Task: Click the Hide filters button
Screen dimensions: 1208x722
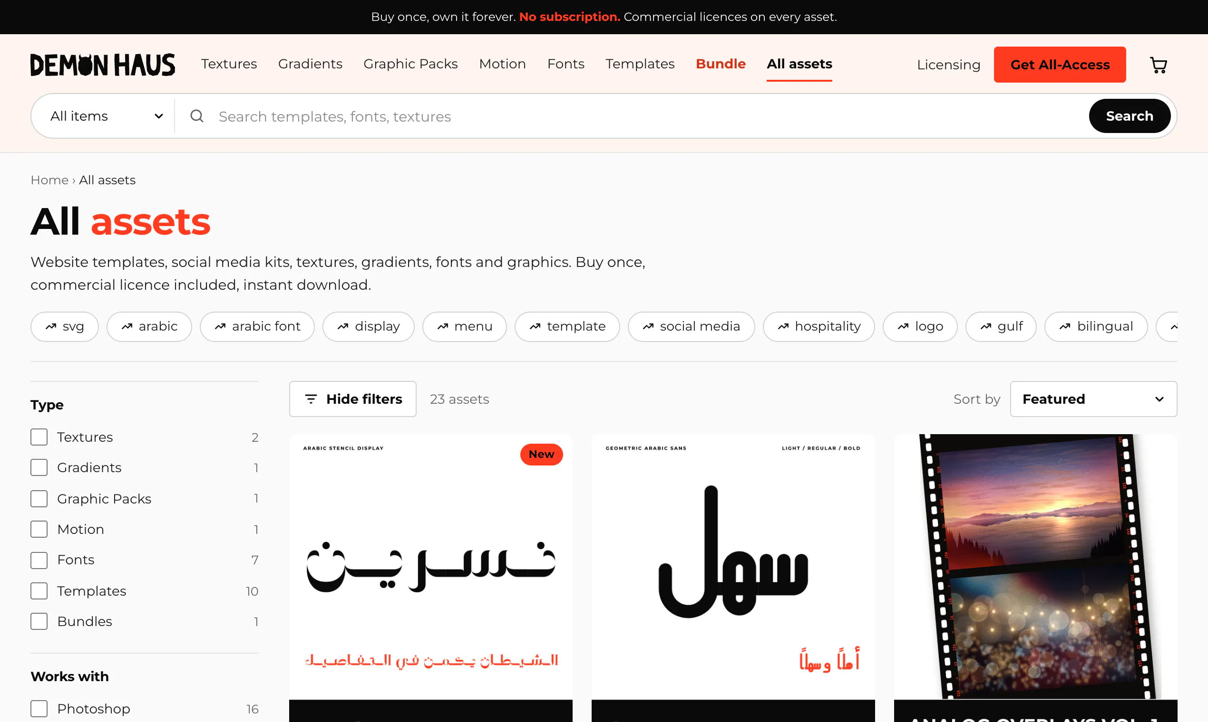Action: click(x=353, y=399)
